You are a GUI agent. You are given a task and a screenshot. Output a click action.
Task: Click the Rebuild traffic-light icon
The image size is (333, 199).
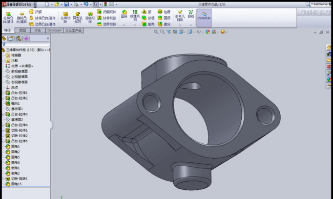pos(106,4)
